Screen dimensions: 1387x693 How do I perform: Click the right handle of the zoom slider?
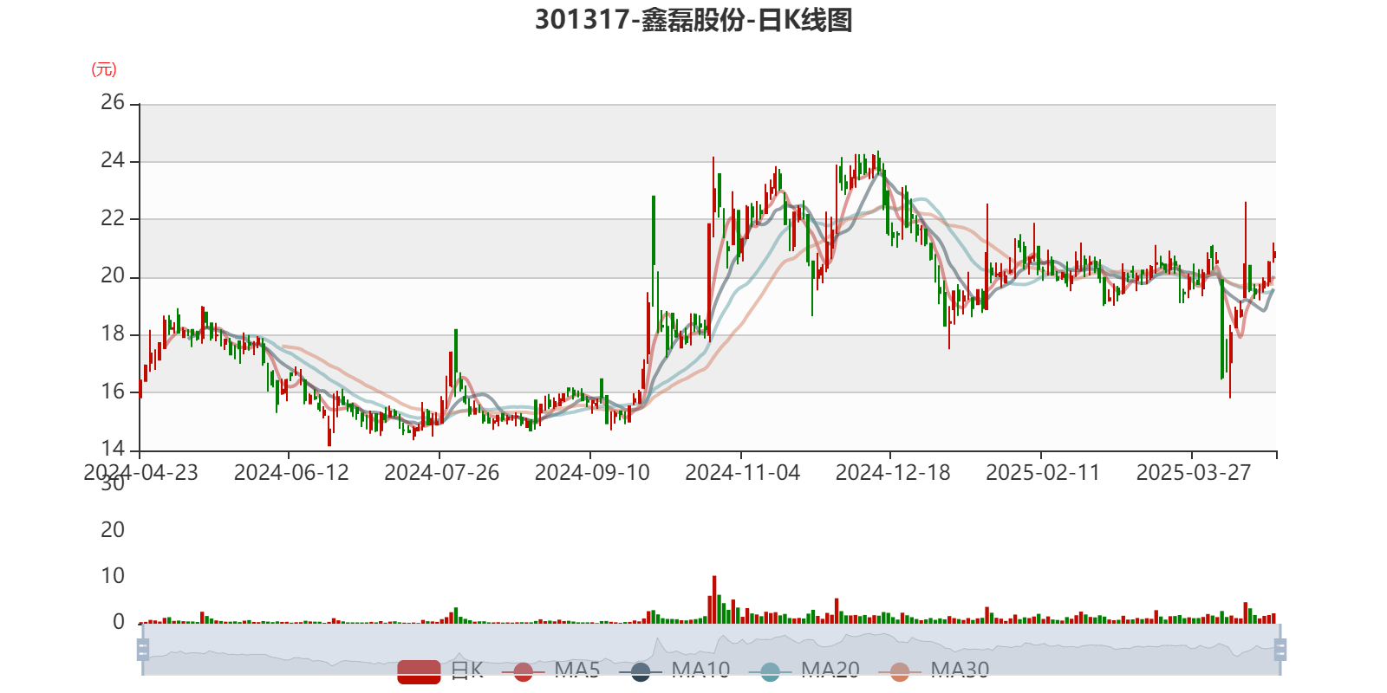tap(1280, 650)
